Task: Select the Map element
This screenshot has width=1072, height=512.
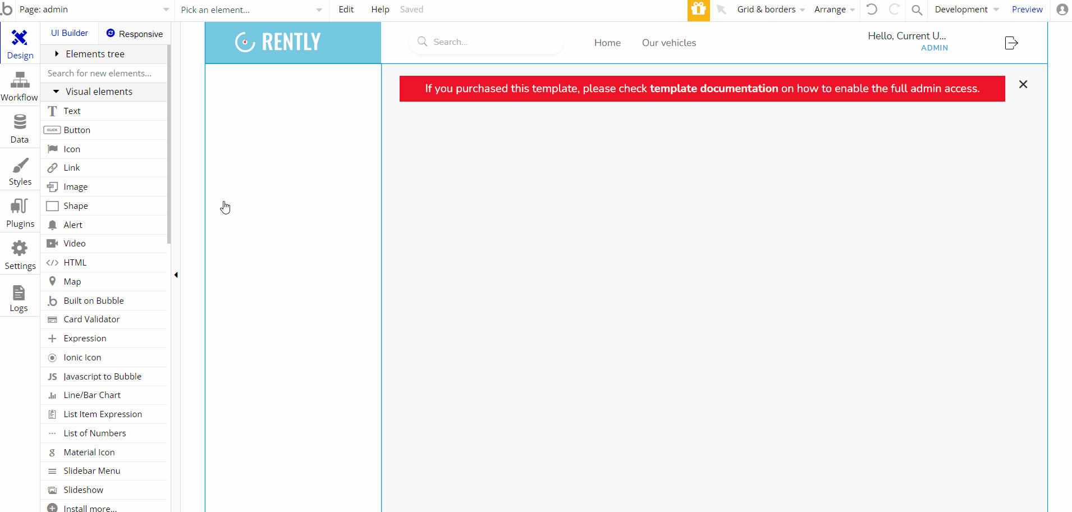Action: click(x=104, y=282)
